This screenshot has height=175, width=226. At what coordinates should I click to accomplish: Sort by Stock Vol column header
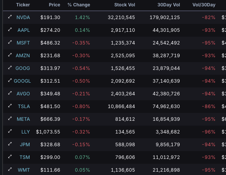(125, 5)
